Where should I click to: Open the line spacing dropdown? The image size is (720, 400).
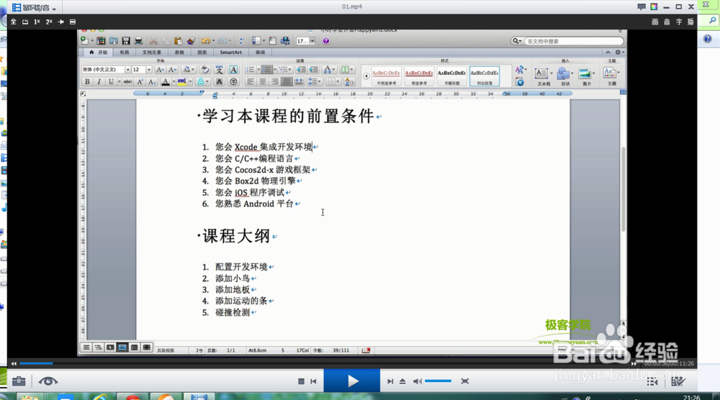click(315, 81)
